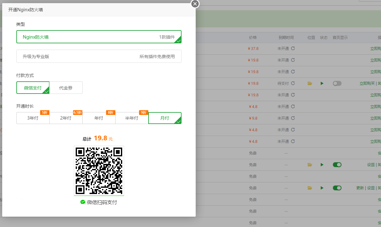Click play status icon in the 更新 row
The image size is (381, 227).
tap(322, 188)
